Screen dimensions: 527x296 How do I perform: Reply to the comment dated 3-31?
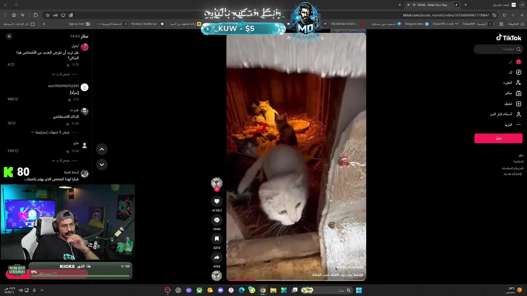point(68,65)
